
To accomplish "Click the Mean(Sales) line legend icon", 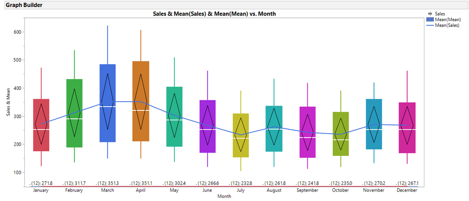I will click(431, 25).
